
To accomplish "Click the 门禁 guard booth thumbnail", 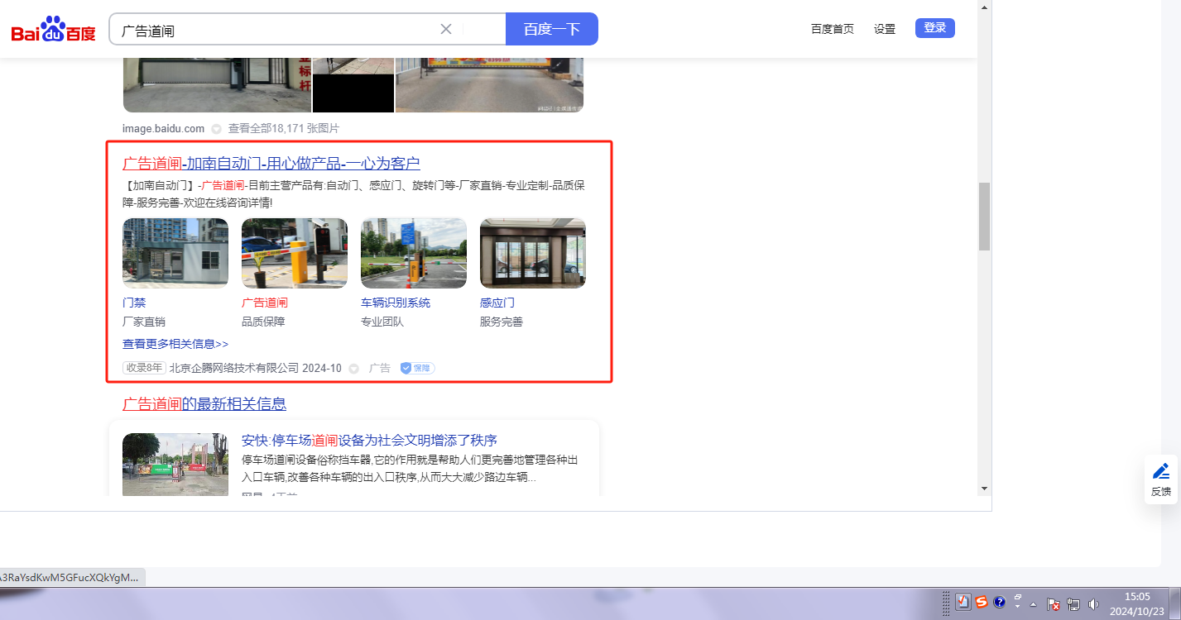I will (x=175, y=253).
